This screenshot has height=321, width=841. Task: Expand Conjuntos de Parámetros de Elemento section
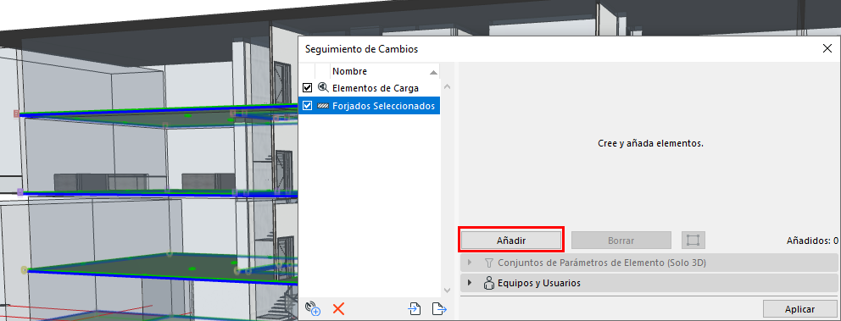(x=471, y=263)
